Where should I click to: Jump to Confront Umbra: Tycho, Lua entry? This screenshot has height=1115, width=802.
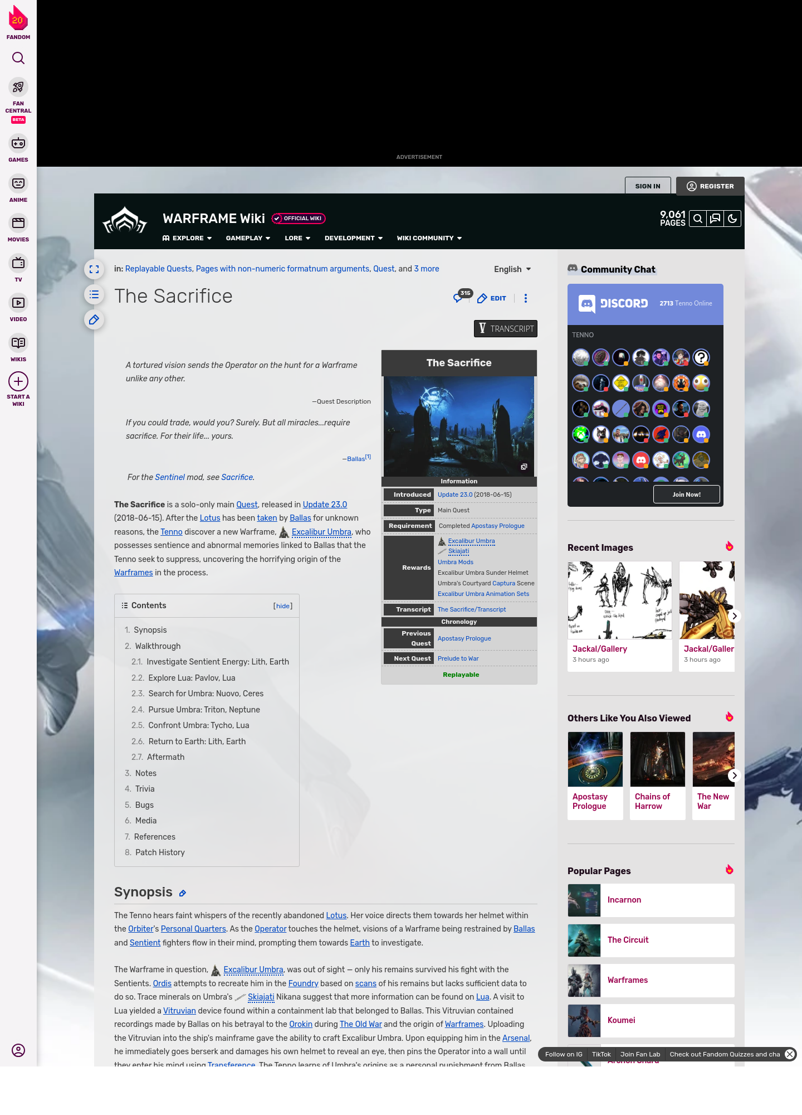pyautogui.click(x=190, y=725)
